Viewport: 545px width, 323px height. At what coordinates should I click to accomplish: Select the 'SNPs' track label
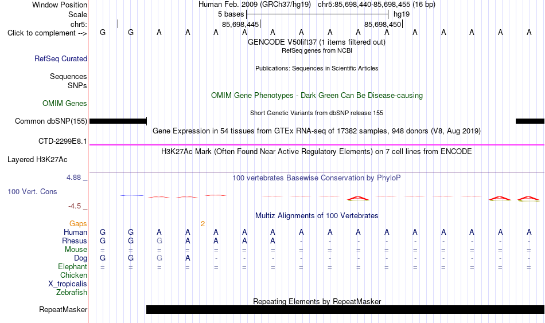point(77,85)
